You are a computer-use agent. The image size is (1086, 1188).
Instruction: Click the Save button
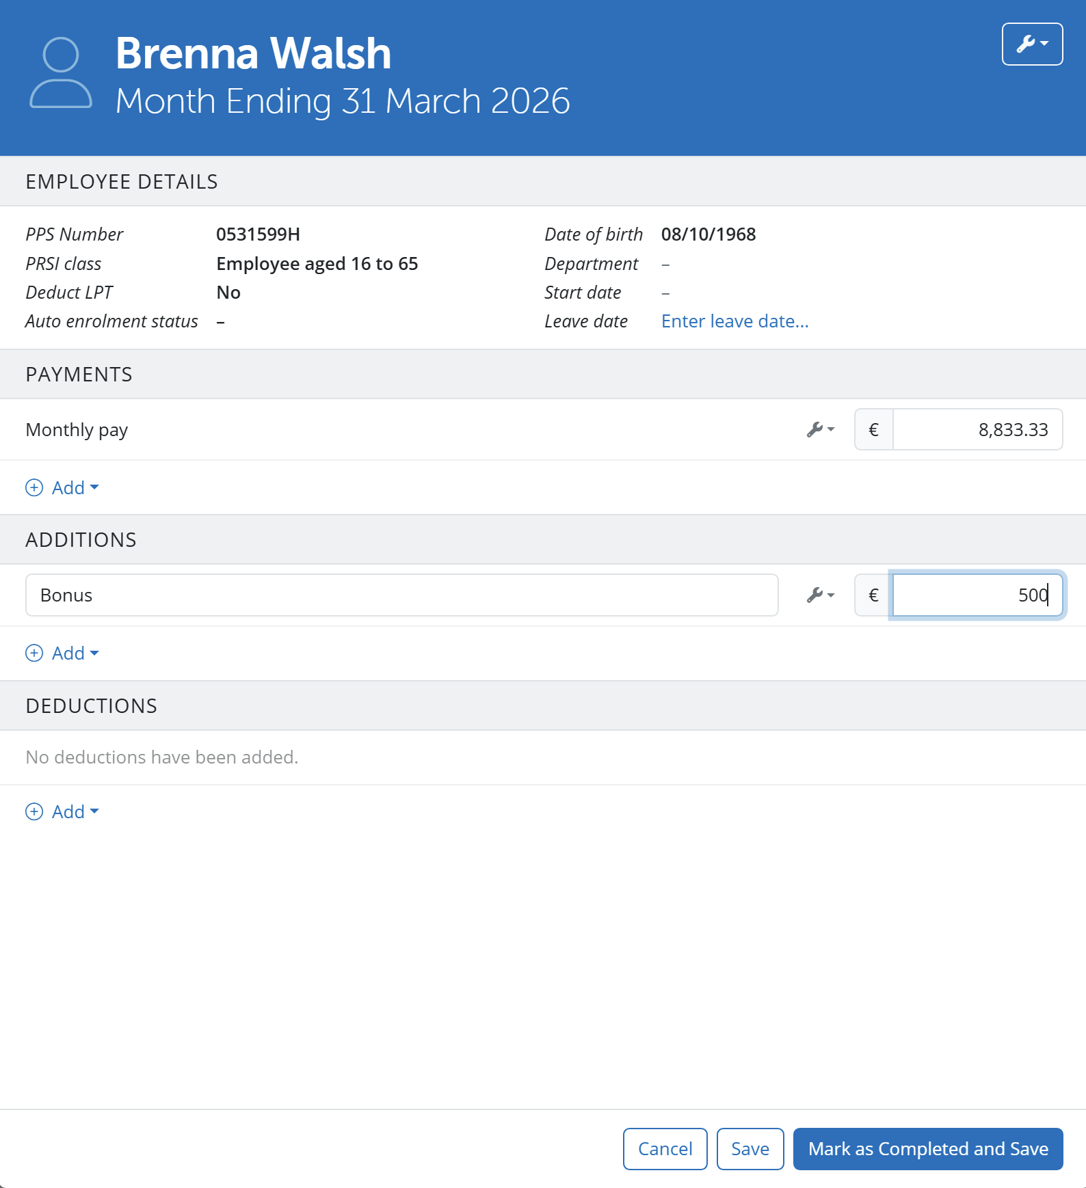(750, 1149)
